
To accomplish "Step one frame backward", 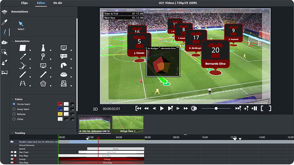I will [x=154, y=109].
